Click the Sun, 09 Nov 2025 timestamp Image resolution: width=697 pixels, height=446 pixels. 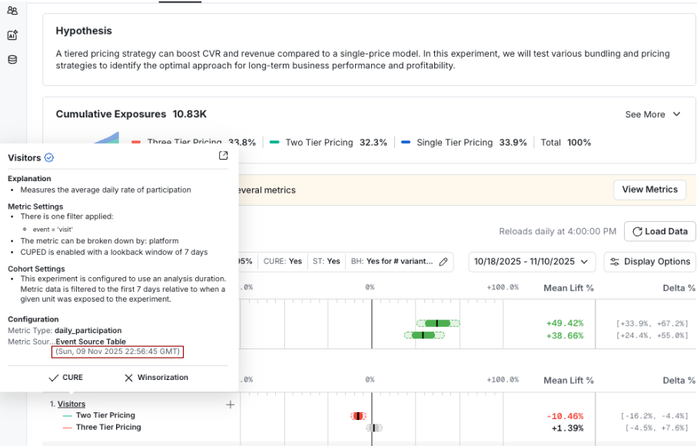pos(118,352)
